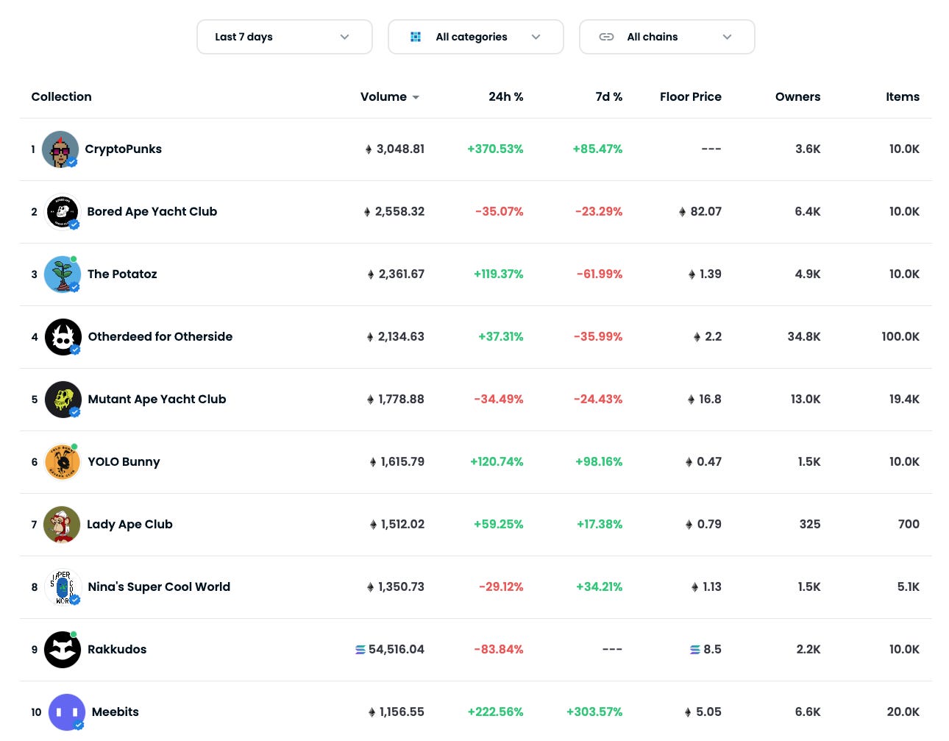Click Mutant Ape verified badge

coord(75,413)
